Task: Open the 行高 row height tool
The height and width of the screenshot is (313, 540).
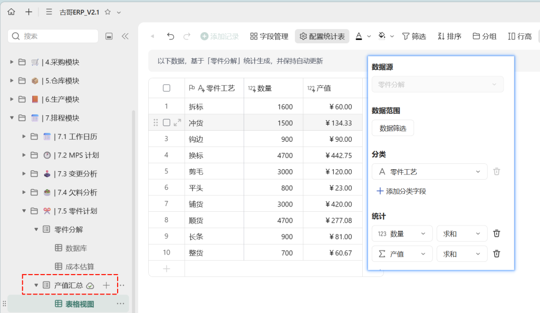Action: [x=519, y=36]
